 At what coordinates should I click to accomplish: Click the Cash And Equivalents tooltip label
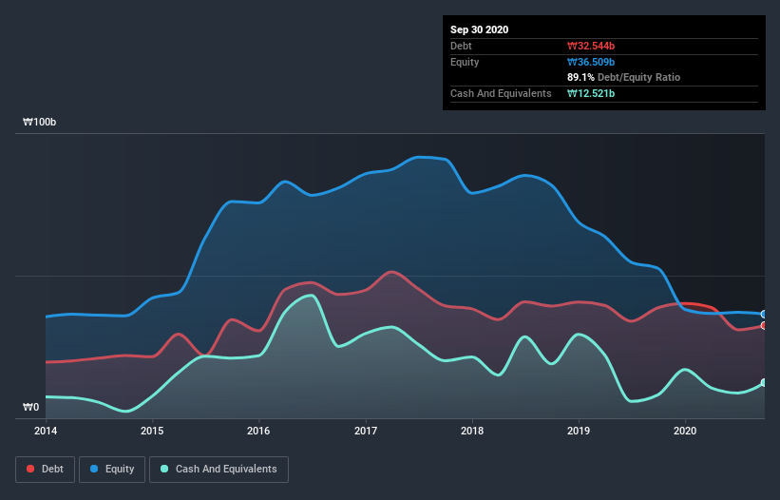coord(501,93)
